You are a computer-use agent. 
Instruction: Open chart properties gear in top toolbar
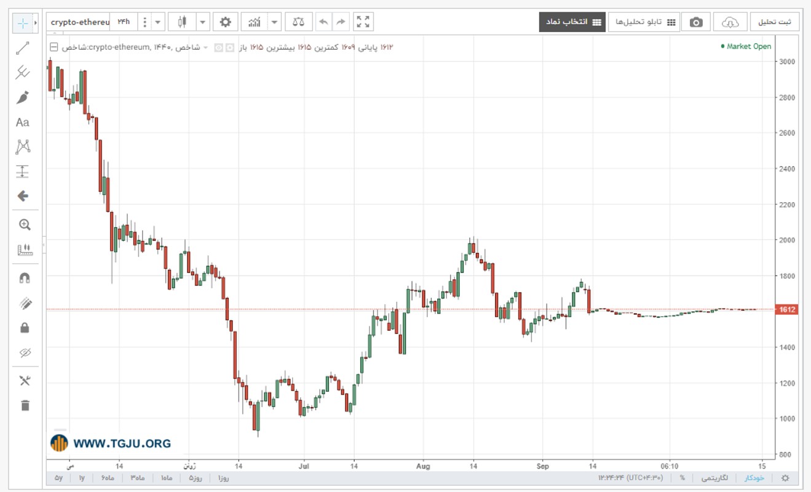coord(226,22)
